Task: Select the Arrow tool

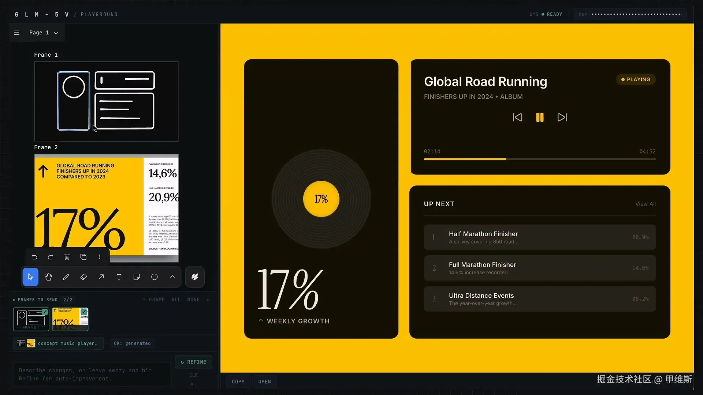Action: click(x=101, y=277)
